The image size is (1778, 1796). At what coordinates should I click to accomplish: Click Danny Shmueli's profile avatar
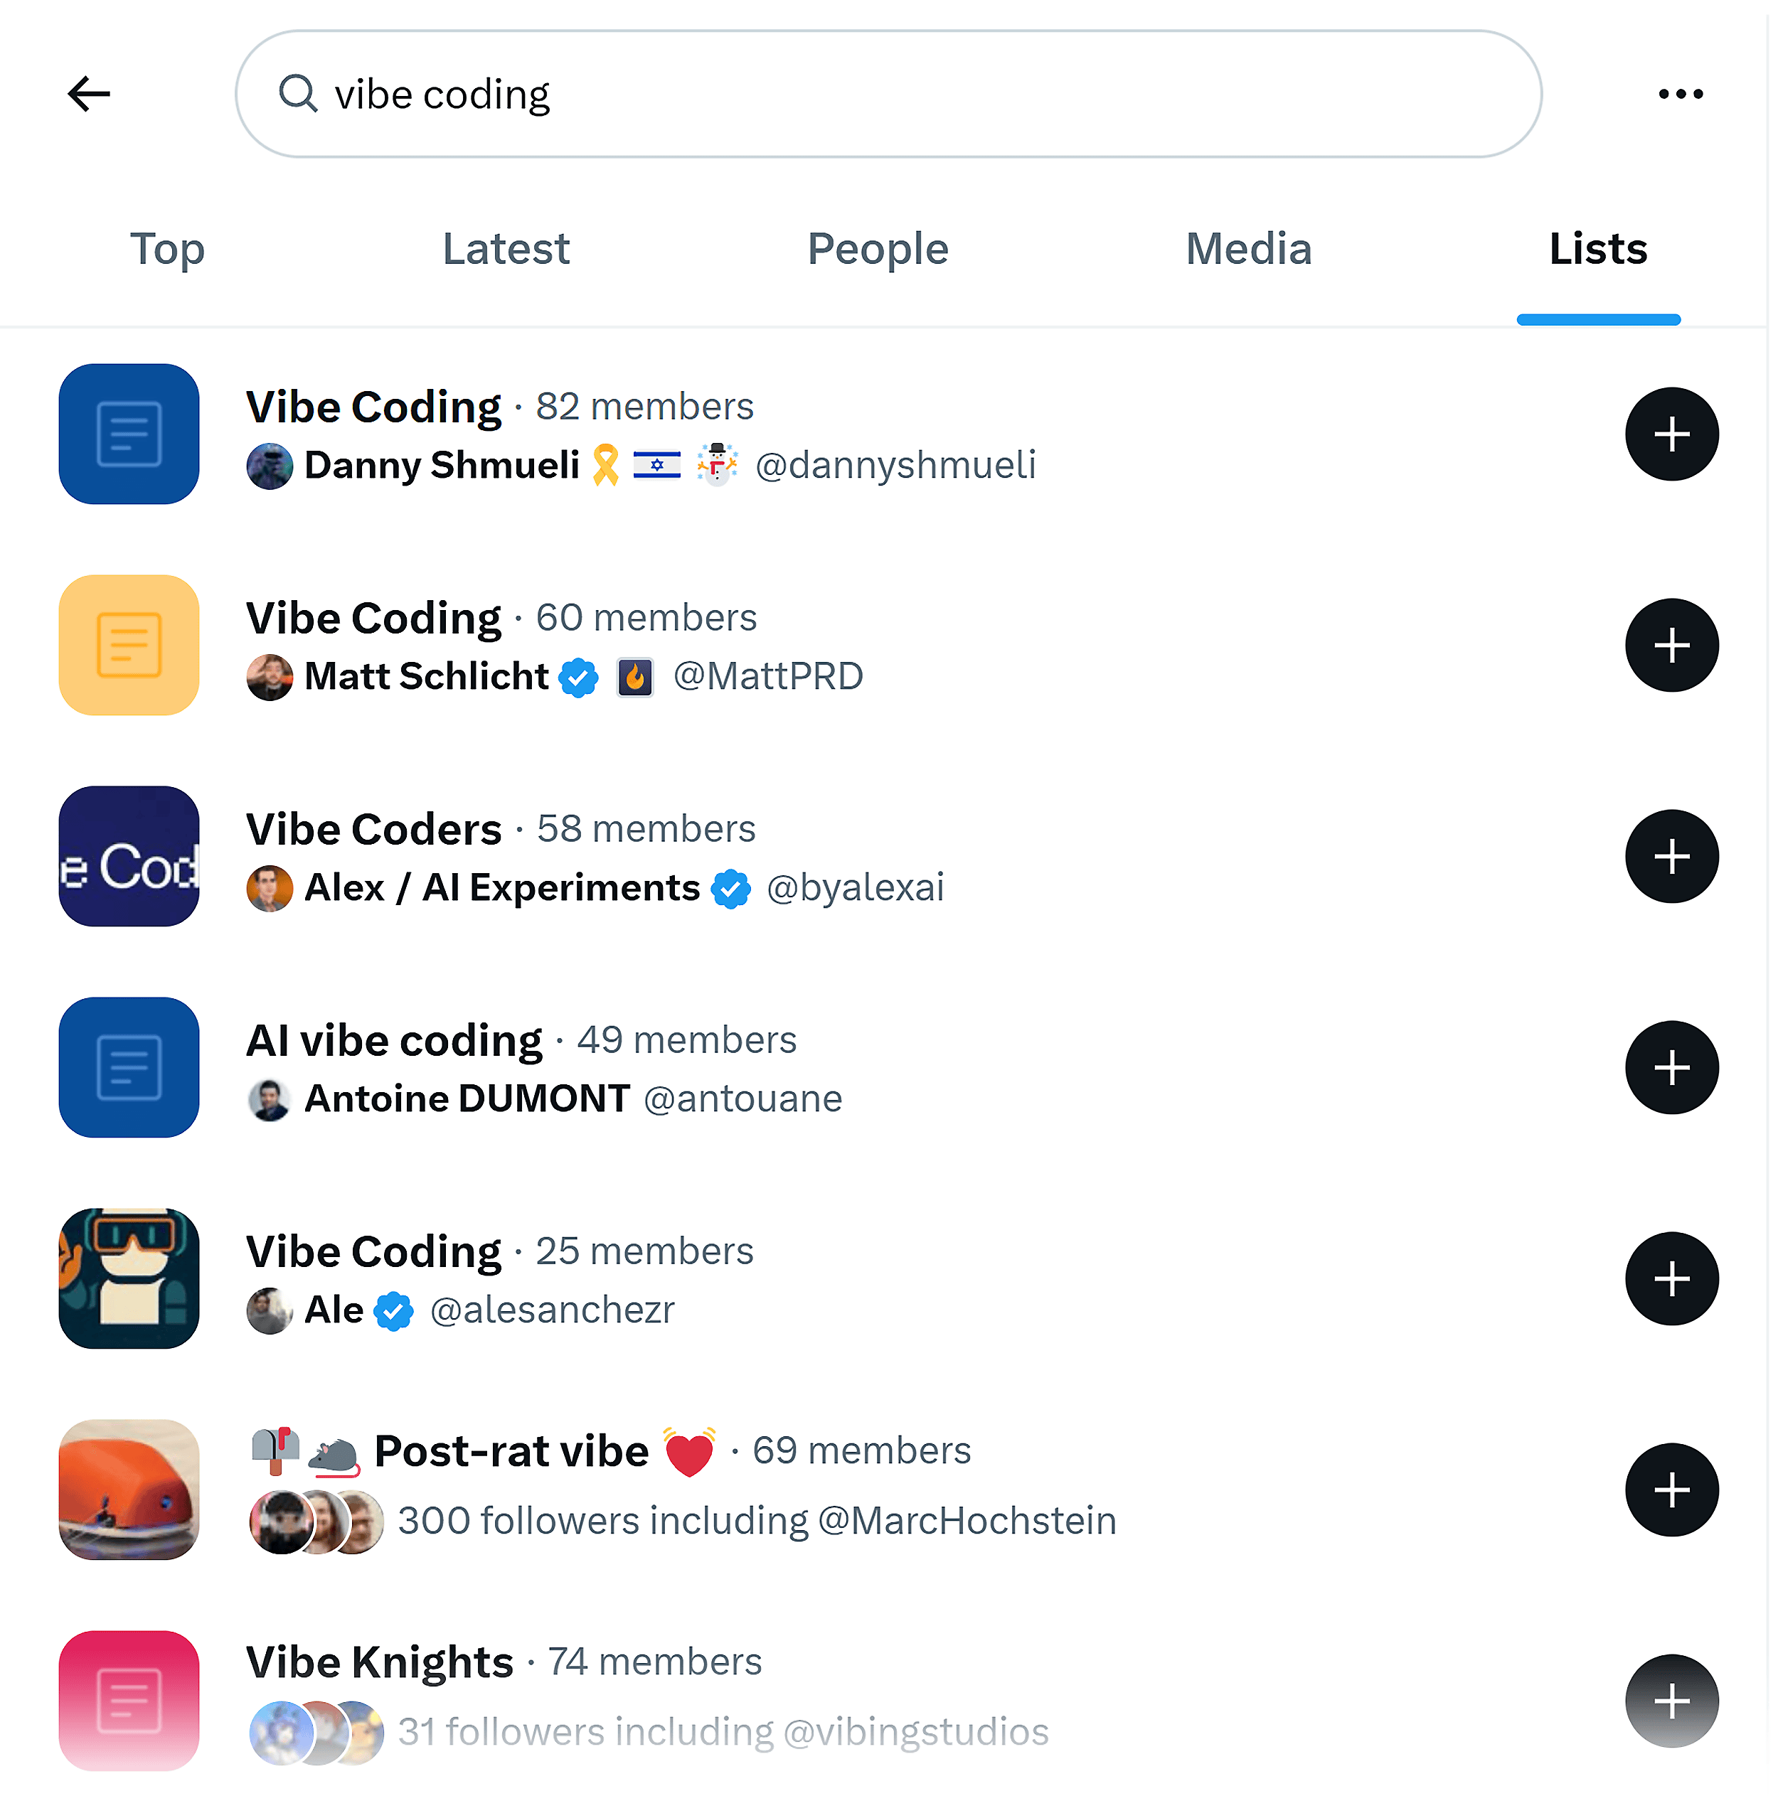tap(269, 466)
